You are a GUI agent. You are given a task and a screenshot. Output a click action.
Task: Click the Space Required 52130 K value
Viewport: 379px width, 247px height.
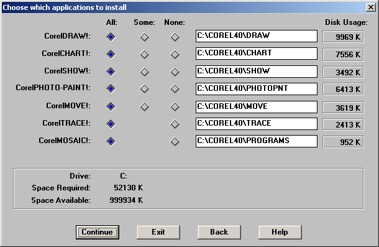tap(128, 188)
